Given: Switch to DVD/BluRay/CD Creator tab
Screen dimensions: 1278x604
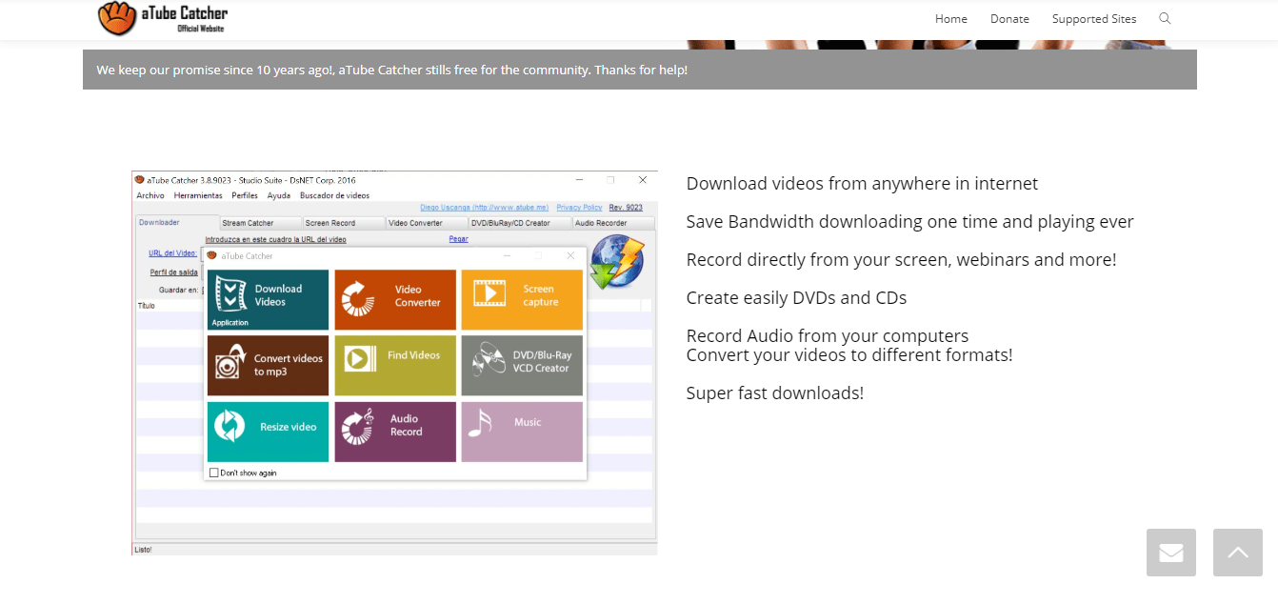Looking at the screenshot, I should coord(519,223).
